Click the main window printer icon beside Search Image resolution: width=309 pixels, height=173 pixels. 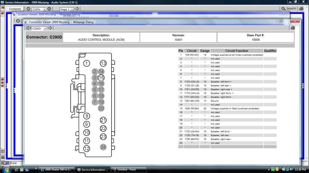click(301, 9)
